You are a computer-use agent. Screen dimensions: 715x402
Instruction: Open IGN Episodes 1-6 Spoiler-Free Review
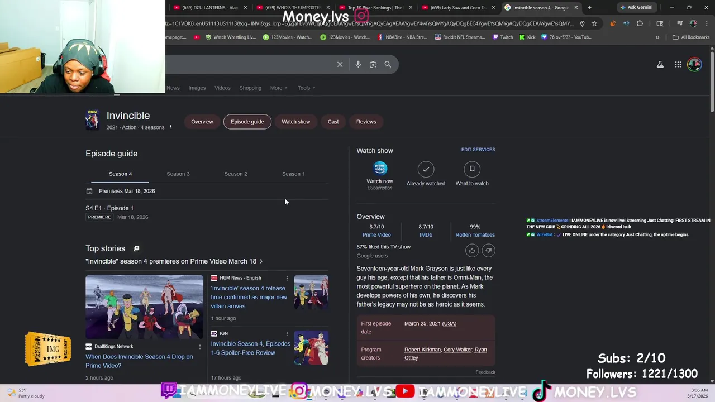click(251, 348)
